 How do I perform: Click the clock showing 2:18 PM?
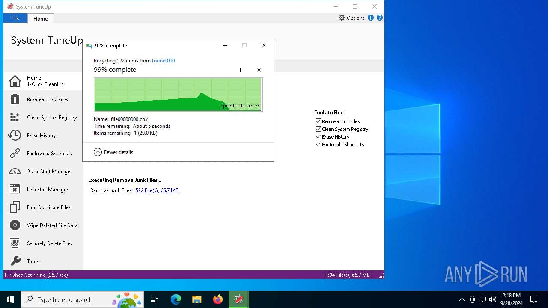tap(512, 299)
